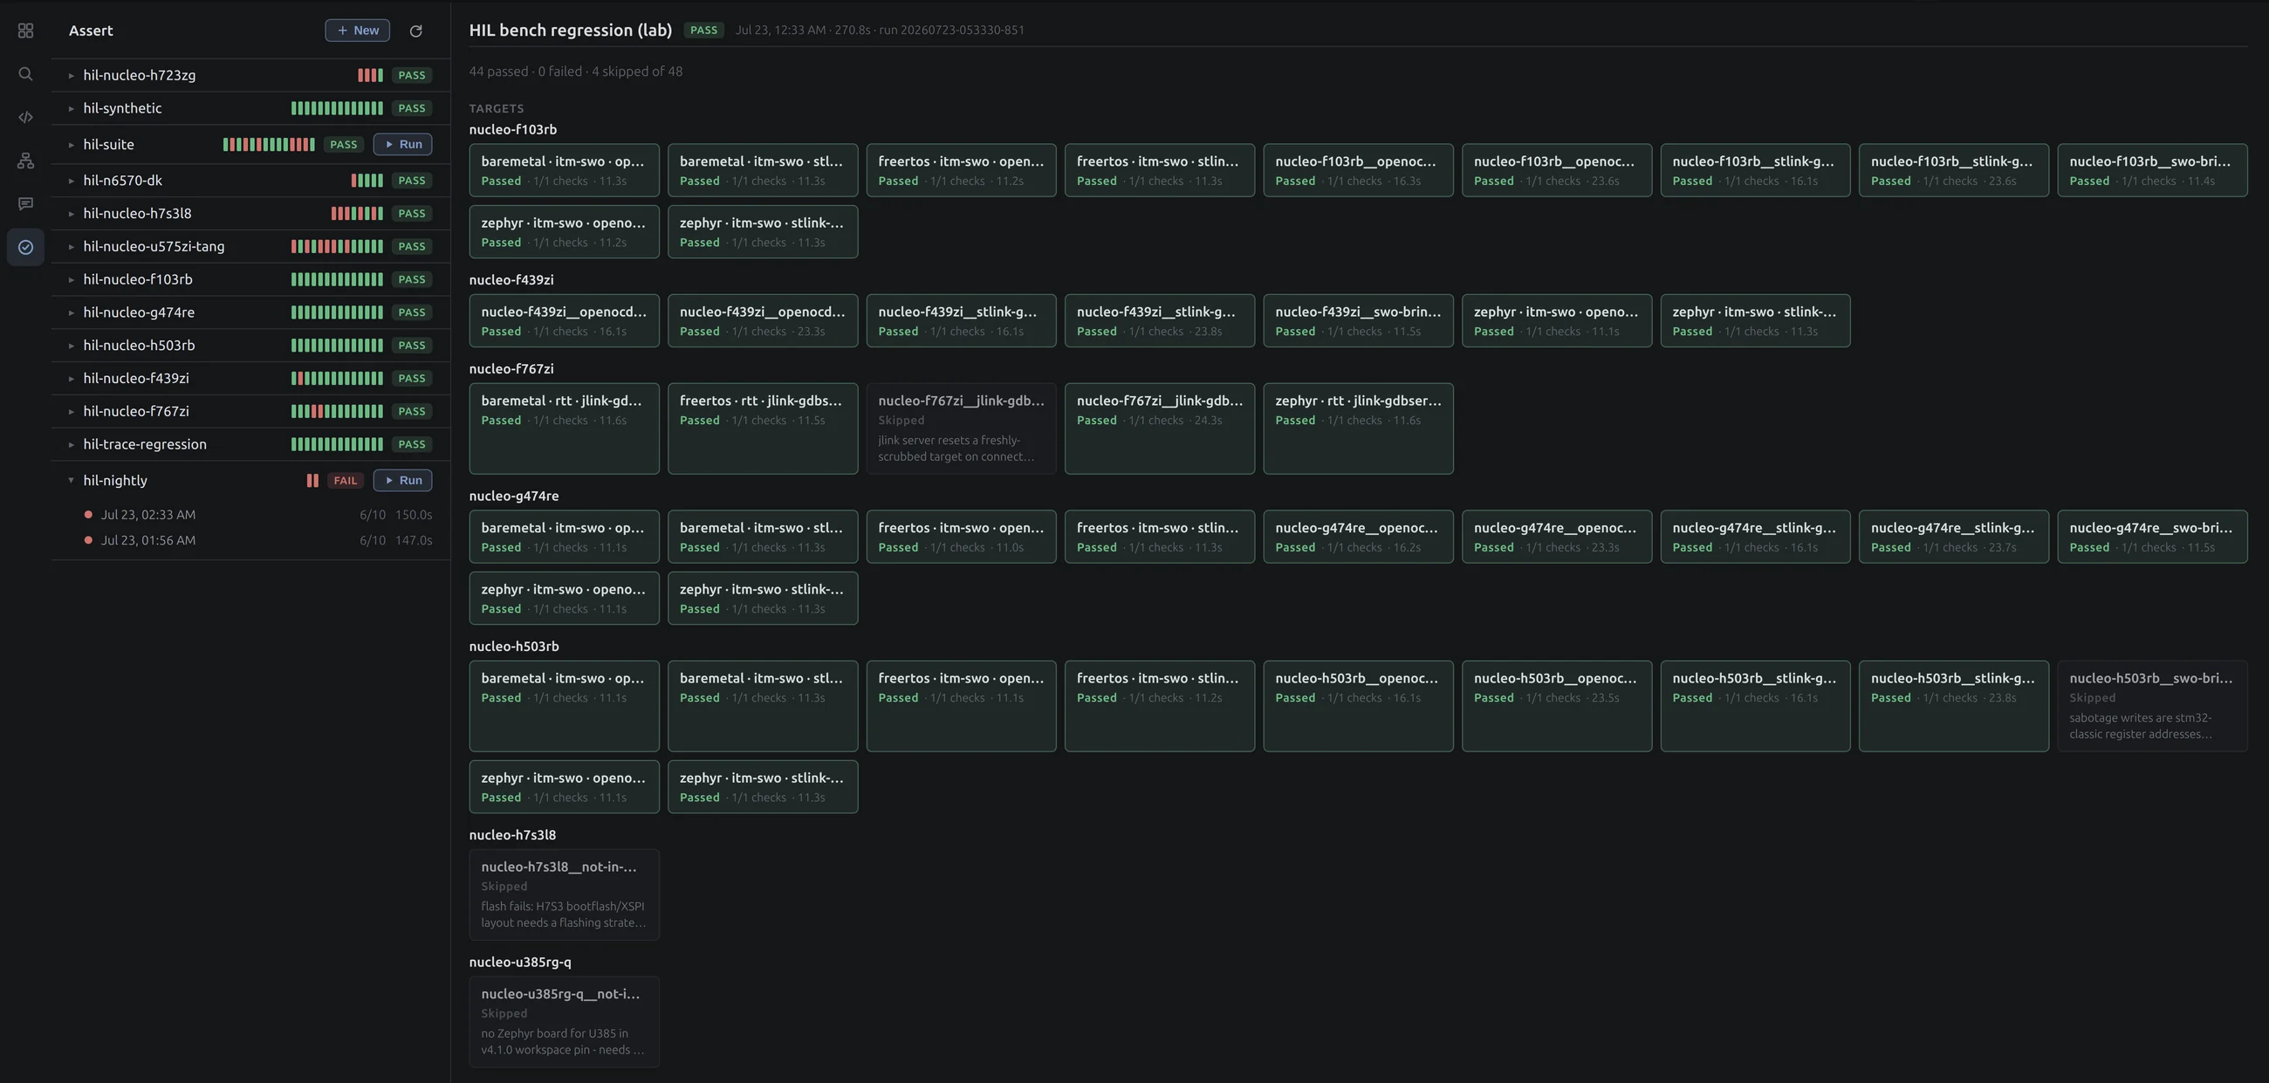Select hil-nucleo-f767zi in suite list
Screen dimensions: 2269x1083
coord(251,412)
